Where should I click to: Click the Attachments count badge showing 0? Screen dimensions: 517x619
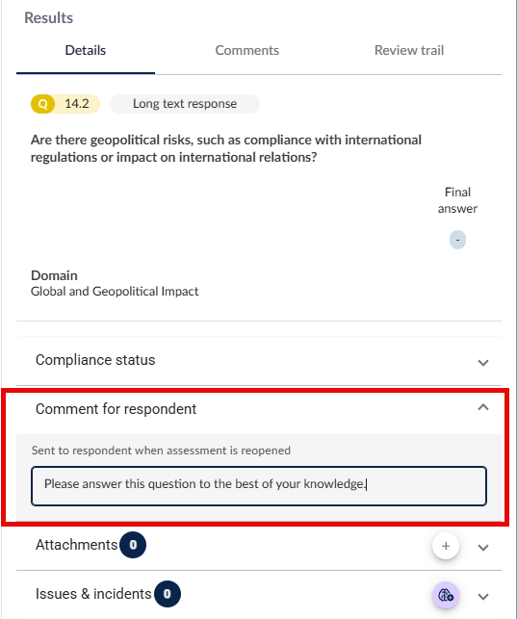pyautogui.click(x=133, y=545)
